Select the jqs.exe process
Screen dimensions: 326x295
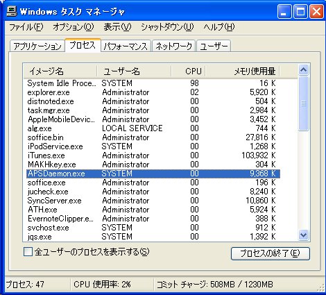(153, 237)
